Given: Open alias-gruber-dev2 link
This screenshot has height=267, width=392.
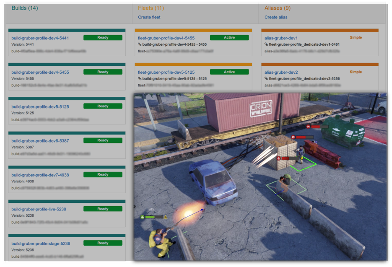Looking at the screenshot, I should 281,72.
